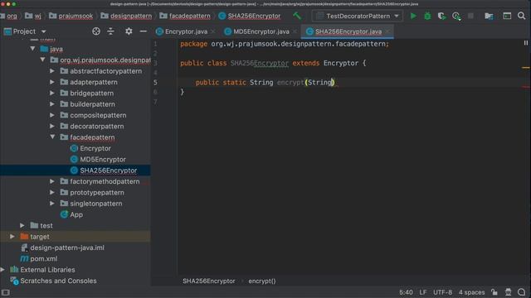Toggle read-only lock icon in status bar
Viewport: 531px width, 298px height.
point(494,292)
